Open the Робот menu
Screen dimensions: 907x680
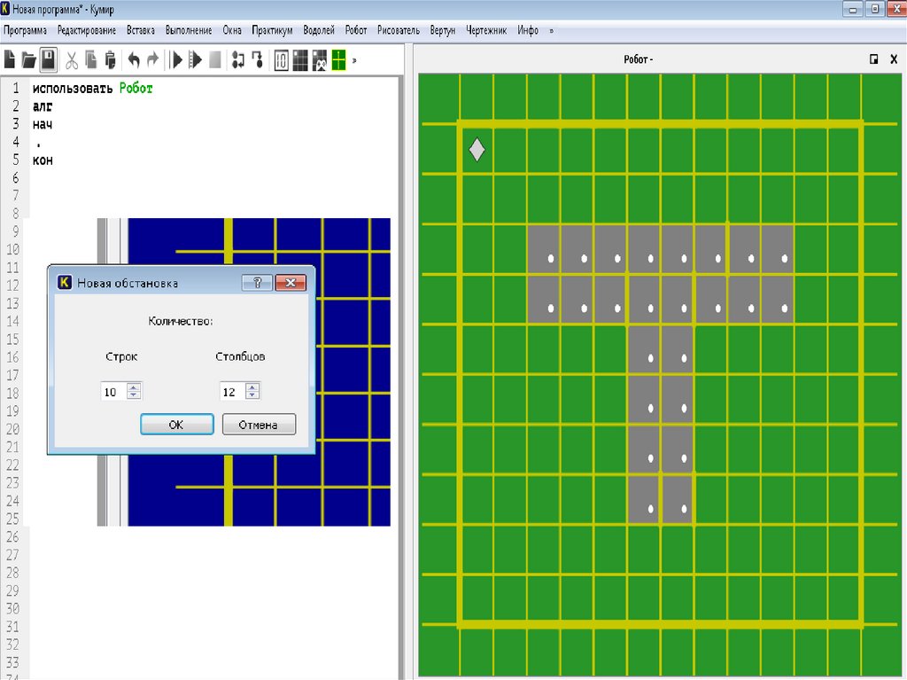click(356, 30)
